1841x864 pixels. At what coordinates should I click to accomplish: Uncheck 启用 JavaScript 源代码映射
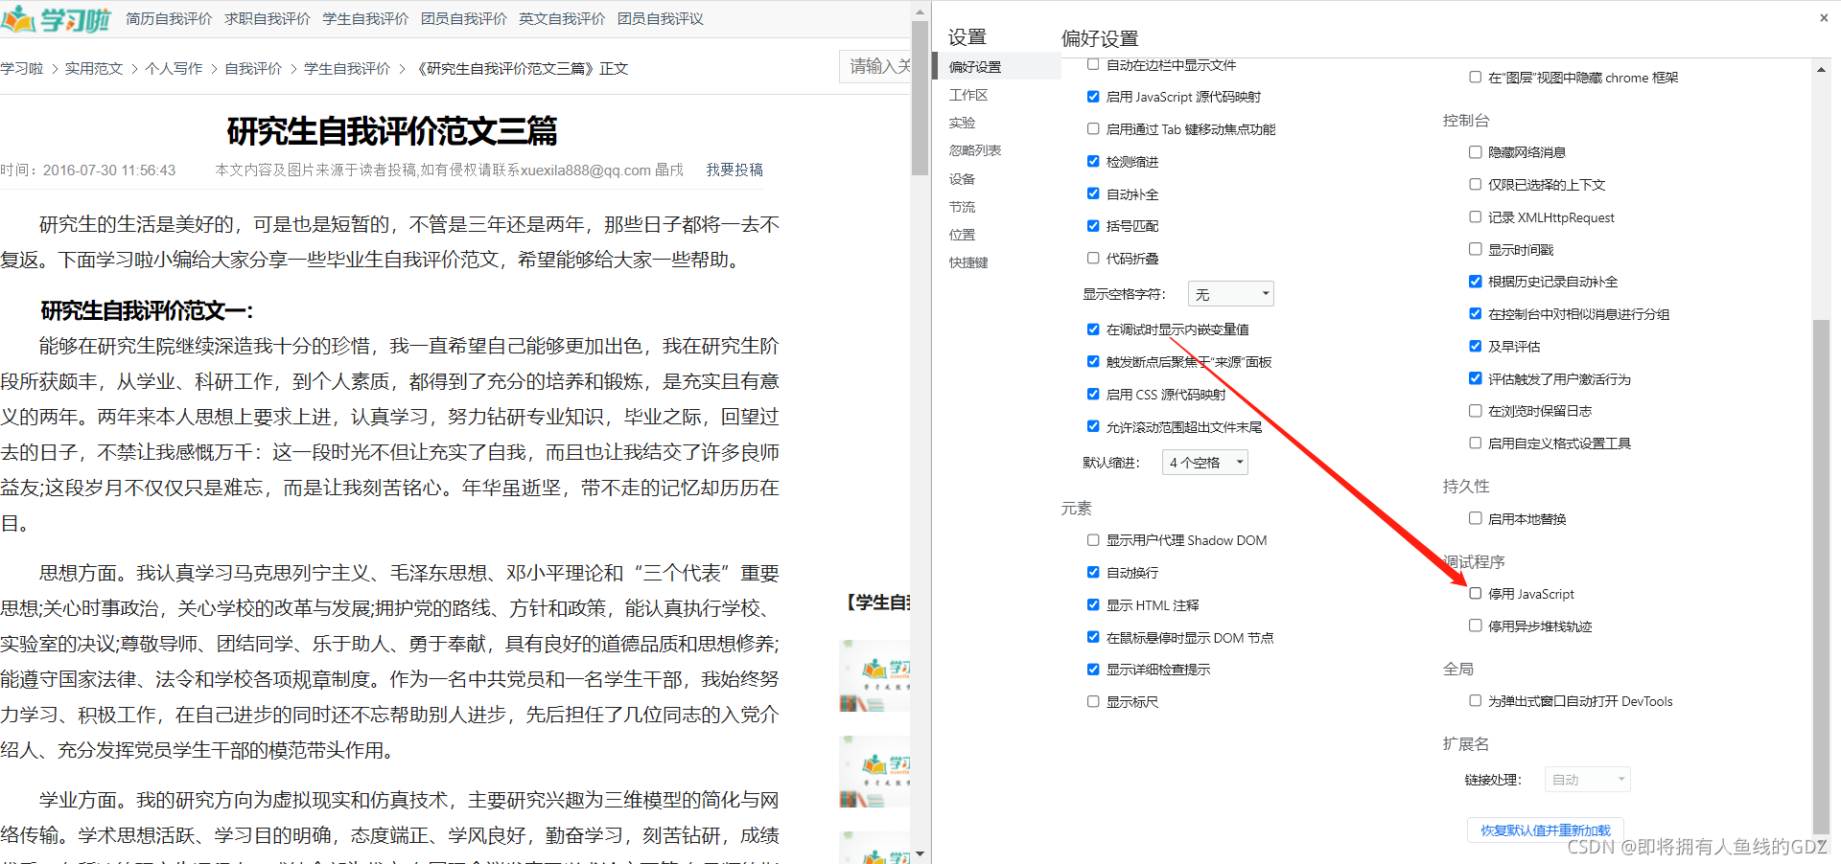coord(1093,97)
